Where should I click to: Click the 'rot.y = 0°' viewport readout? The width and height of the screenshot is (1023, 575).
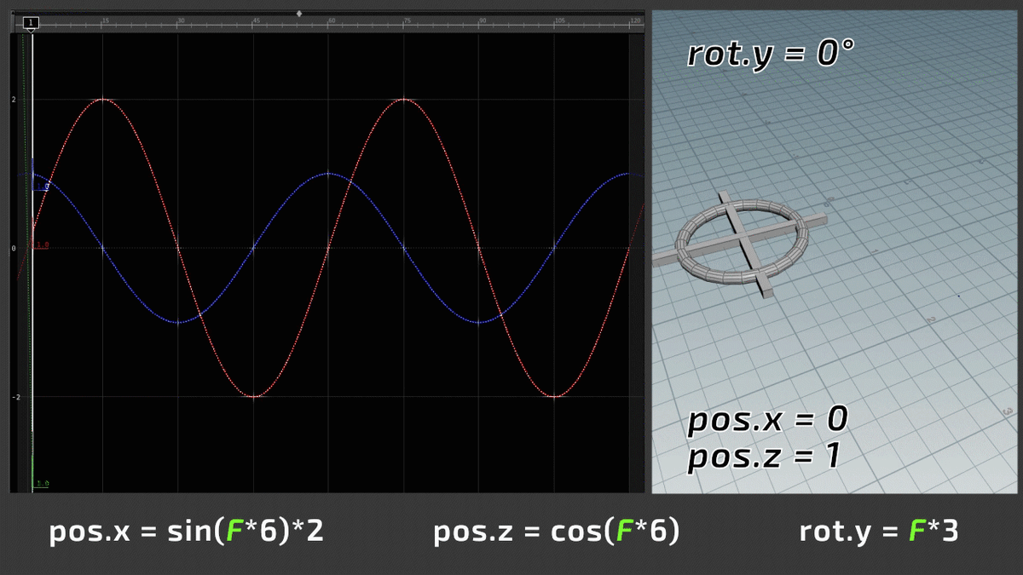pyautogui.click(x=771, y=55)
